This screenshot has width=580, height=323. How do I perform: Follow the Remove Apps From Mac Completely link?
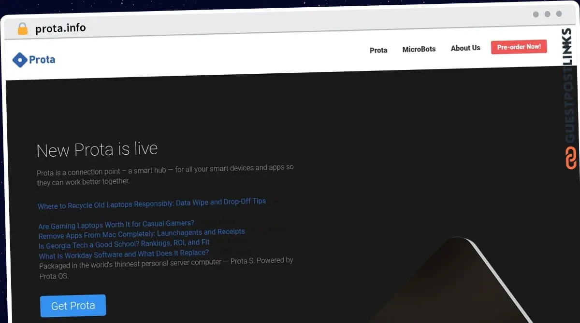pyautogui.click(x=141, y=234)
